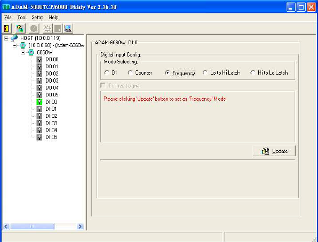Viewport: 318px width, 242px height.
Task: Click the bulb icon beside DO:05
Action: coord(39,95)
